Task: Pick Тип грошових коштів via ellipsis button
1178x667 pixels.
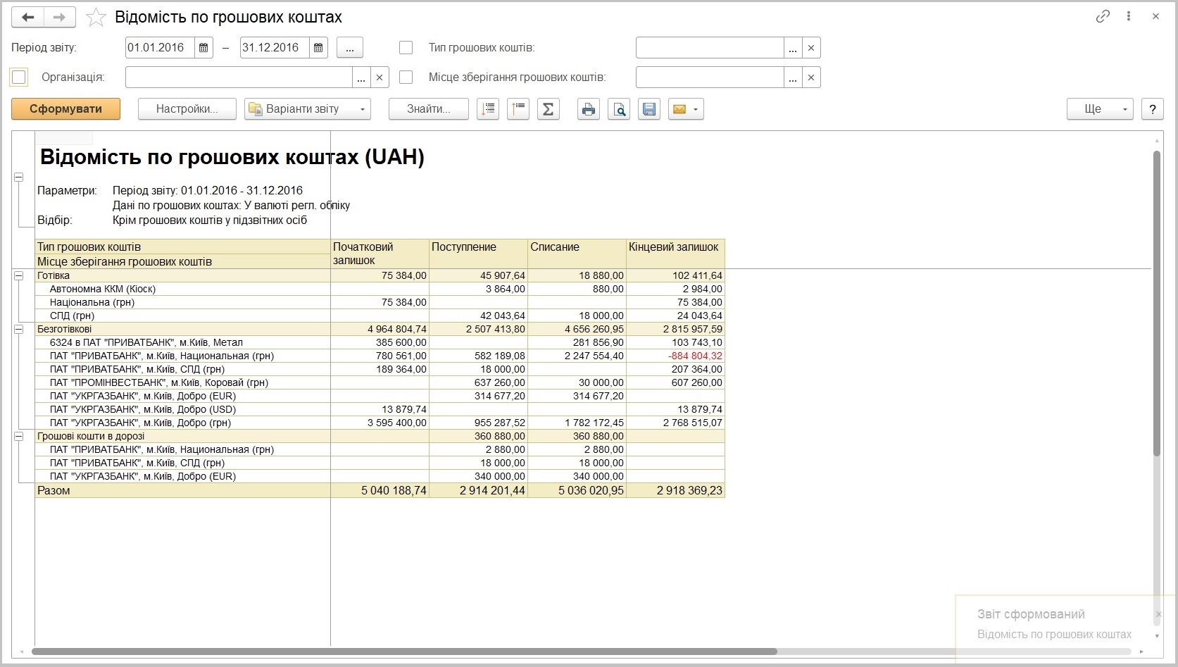Action: pyautogui.click(x=793, y=48)
